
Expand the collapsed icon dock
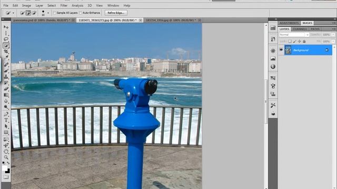[276, 19]
